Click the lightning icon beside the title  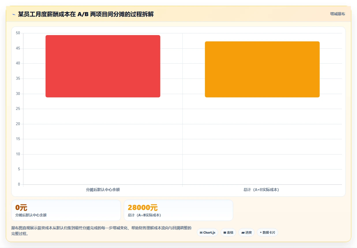[14, 14]
